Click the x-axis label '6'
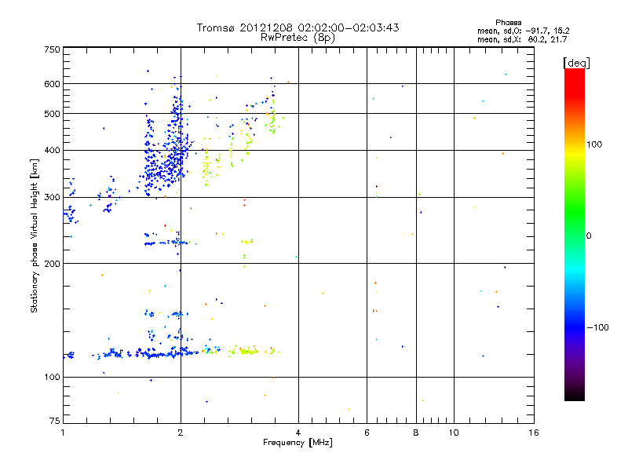The width and height of the screenshot is (628, 471). click(367, 433)
